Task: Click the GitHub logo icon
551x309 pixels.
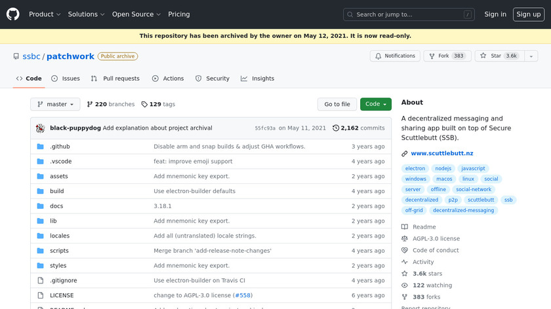Action: (x=13, y=14)
